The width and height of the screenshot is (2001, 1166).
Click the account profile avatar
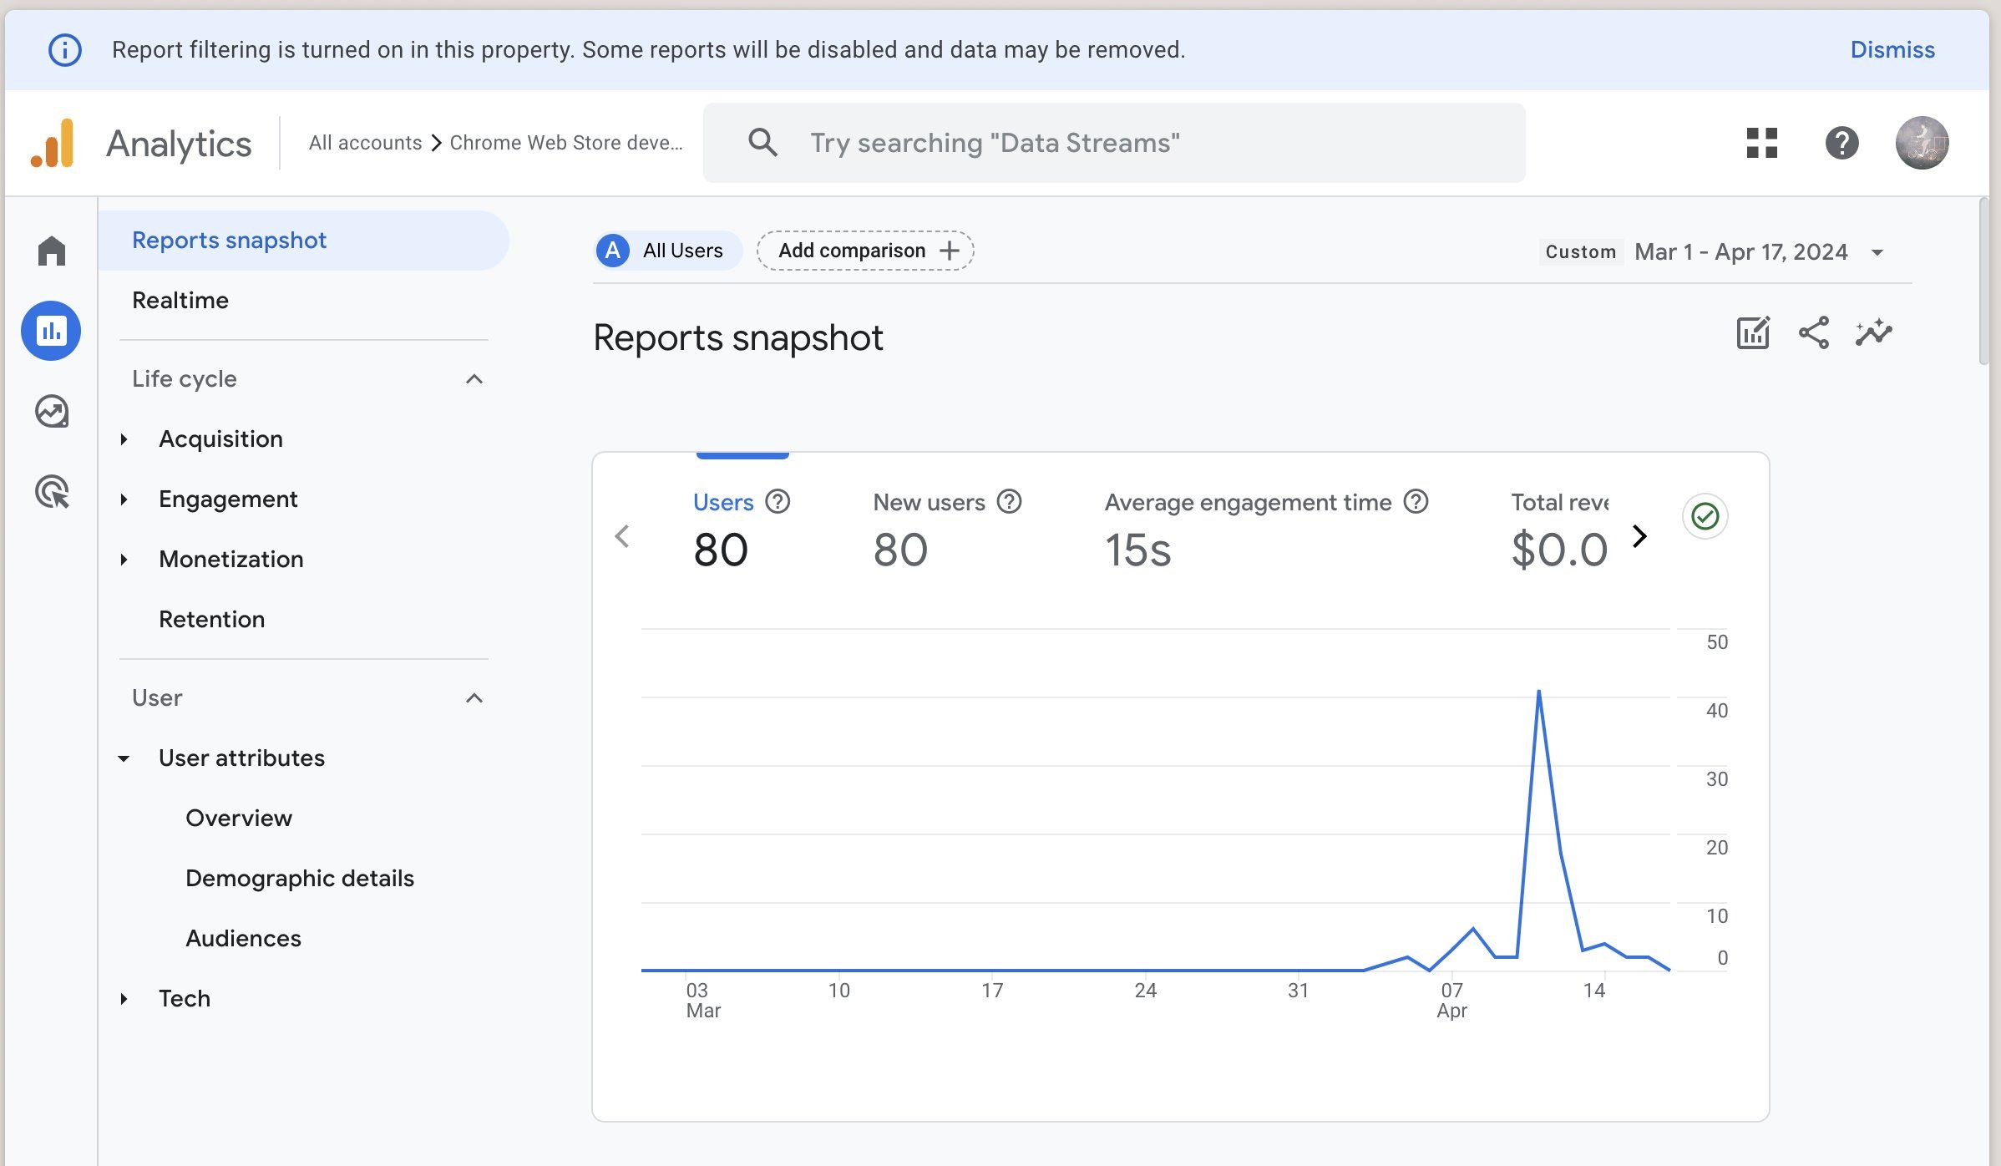(x=1922, y=143)
